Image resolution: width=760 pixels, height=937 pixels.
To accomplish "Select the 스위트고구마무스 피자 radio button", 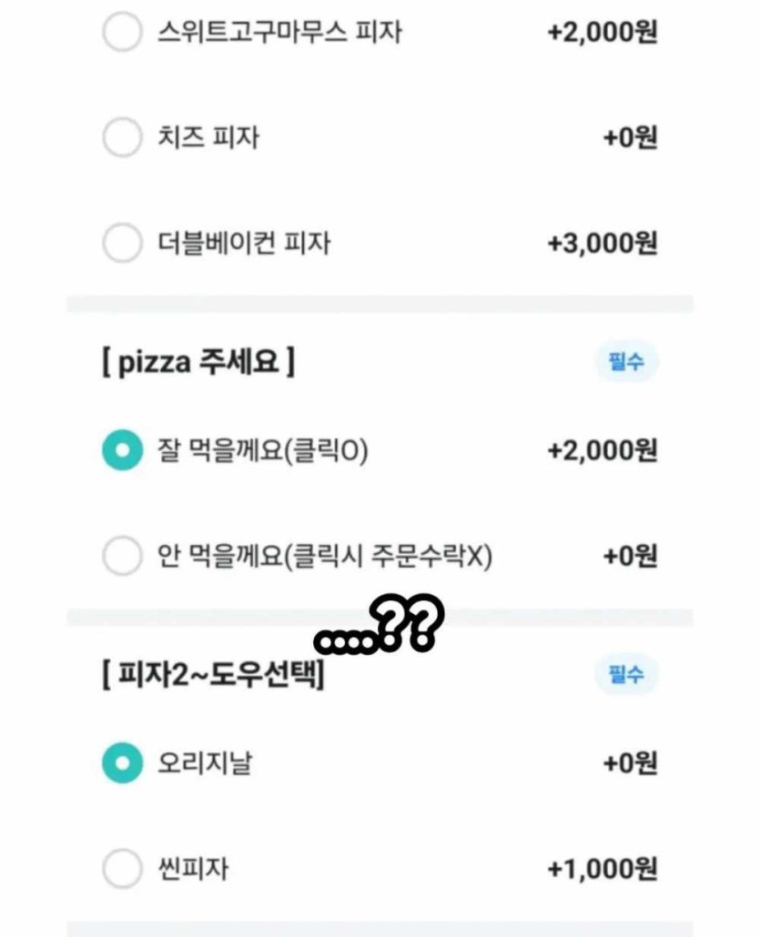I will pyautogui.click(x=122, y=32).
